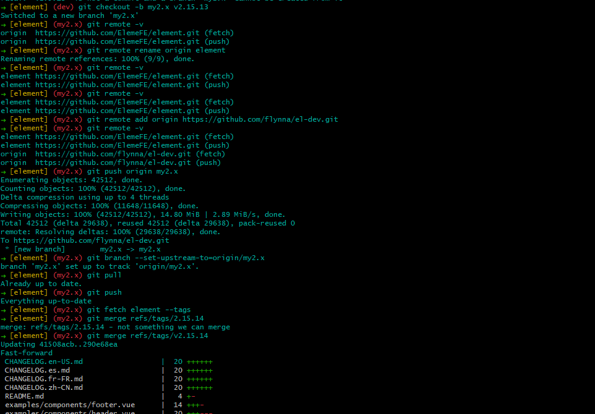The height and width of the screenshot is (414, 595).
Task: Click the 'git checkout -b my2.x v2.15.13' command
Action: [143, 7]
